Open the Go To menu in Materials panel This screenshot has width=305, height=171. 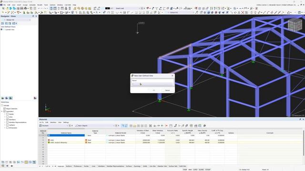[41, 123]
